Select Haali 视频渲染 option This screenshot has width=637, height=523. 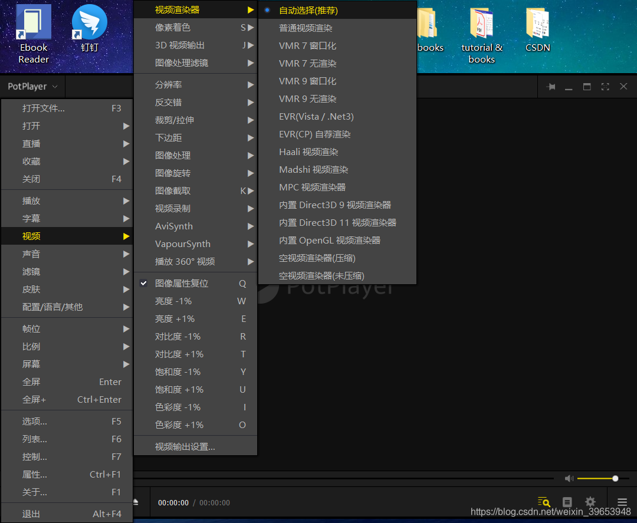[337, 152]
